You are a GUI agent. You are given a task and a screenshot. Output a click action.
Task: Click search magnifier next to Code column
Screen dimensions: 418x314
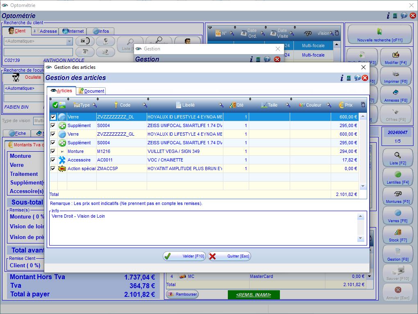(x=145, y=105)
